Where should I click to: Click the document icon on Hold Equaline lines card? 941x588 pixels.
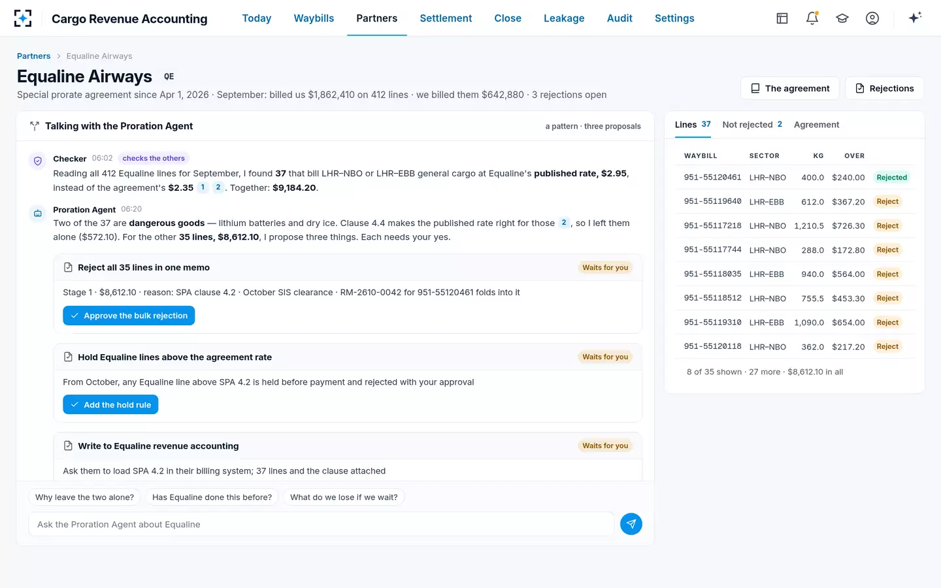click(x=68, y=357)
